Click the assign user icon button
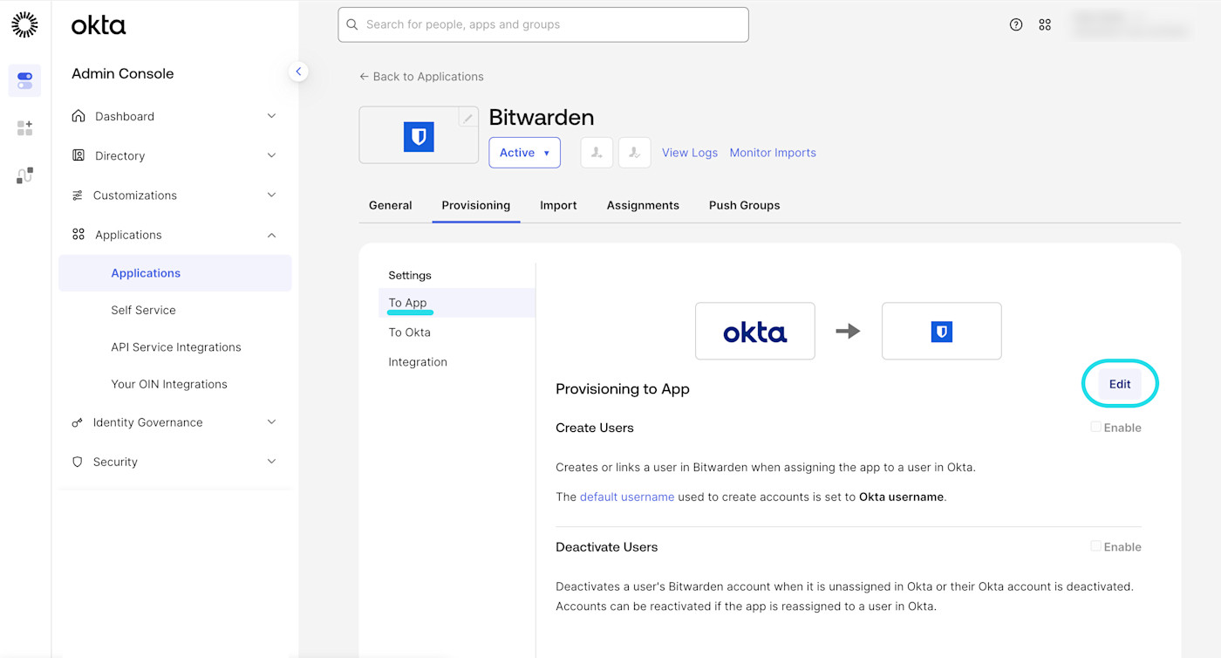This screenshot has height=658, width=1221. (597, 153)
